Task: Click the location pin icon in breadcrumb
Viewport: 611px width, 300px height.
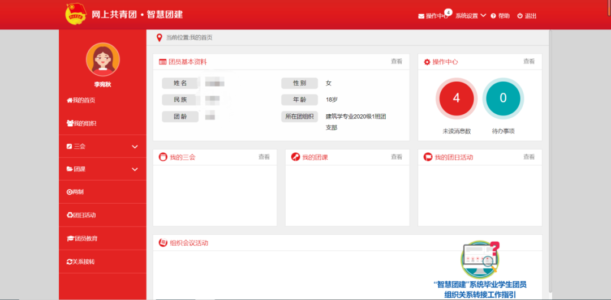Action: [159, 38]
